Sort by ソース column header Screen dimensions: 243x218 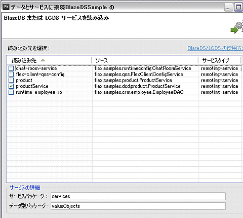[145, 60]
